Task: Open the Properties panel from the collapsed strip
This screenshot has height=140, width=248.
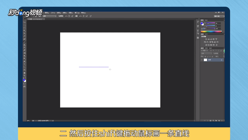Action: 198,26
